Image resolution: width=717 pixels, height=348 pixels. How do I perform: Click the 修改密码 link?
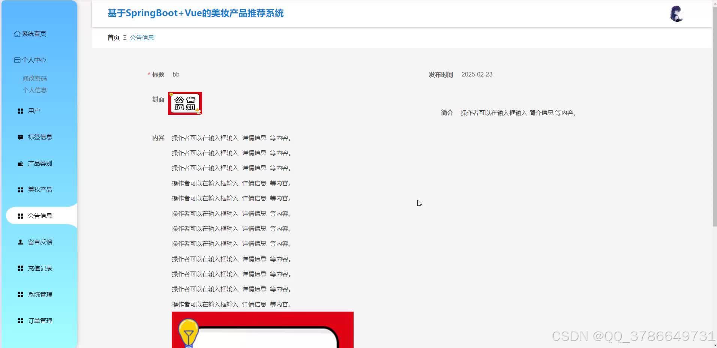click(x=34, y=78)
